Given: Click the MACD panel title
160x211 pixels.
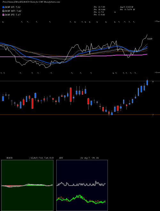Looking at the screenshot, I should pos(10,158).
